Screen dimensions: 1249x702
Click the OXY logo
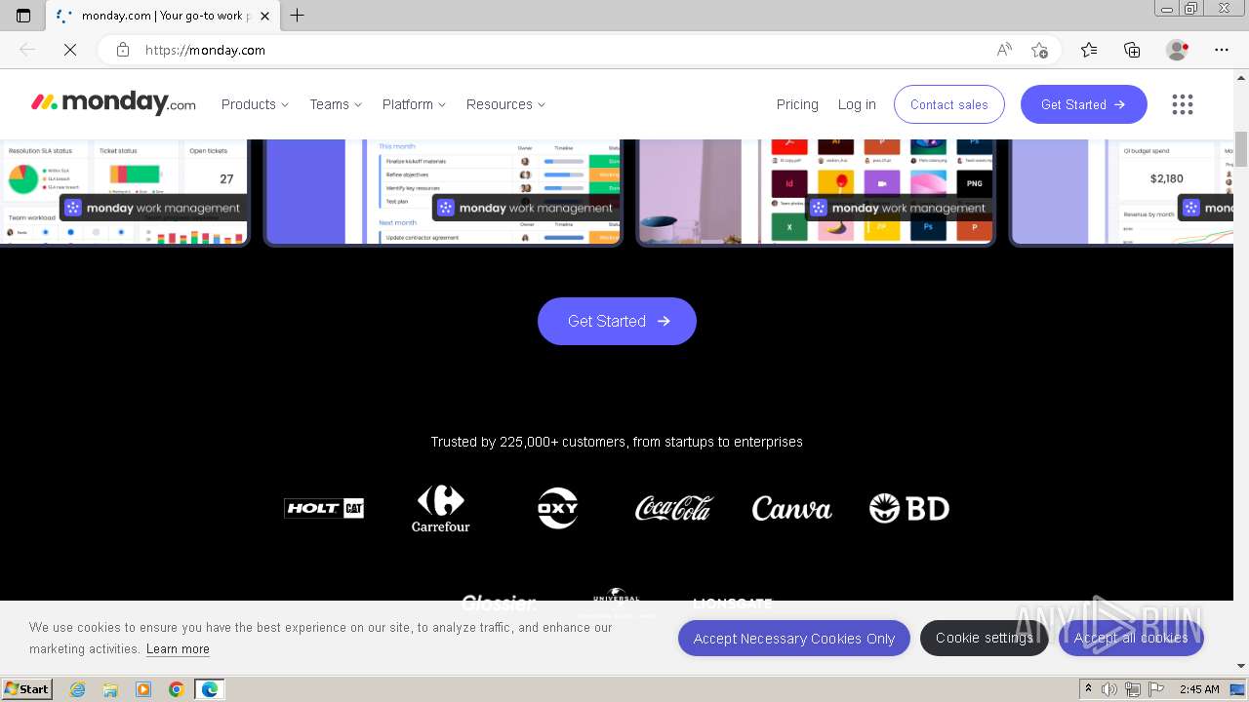coord(558,508)
